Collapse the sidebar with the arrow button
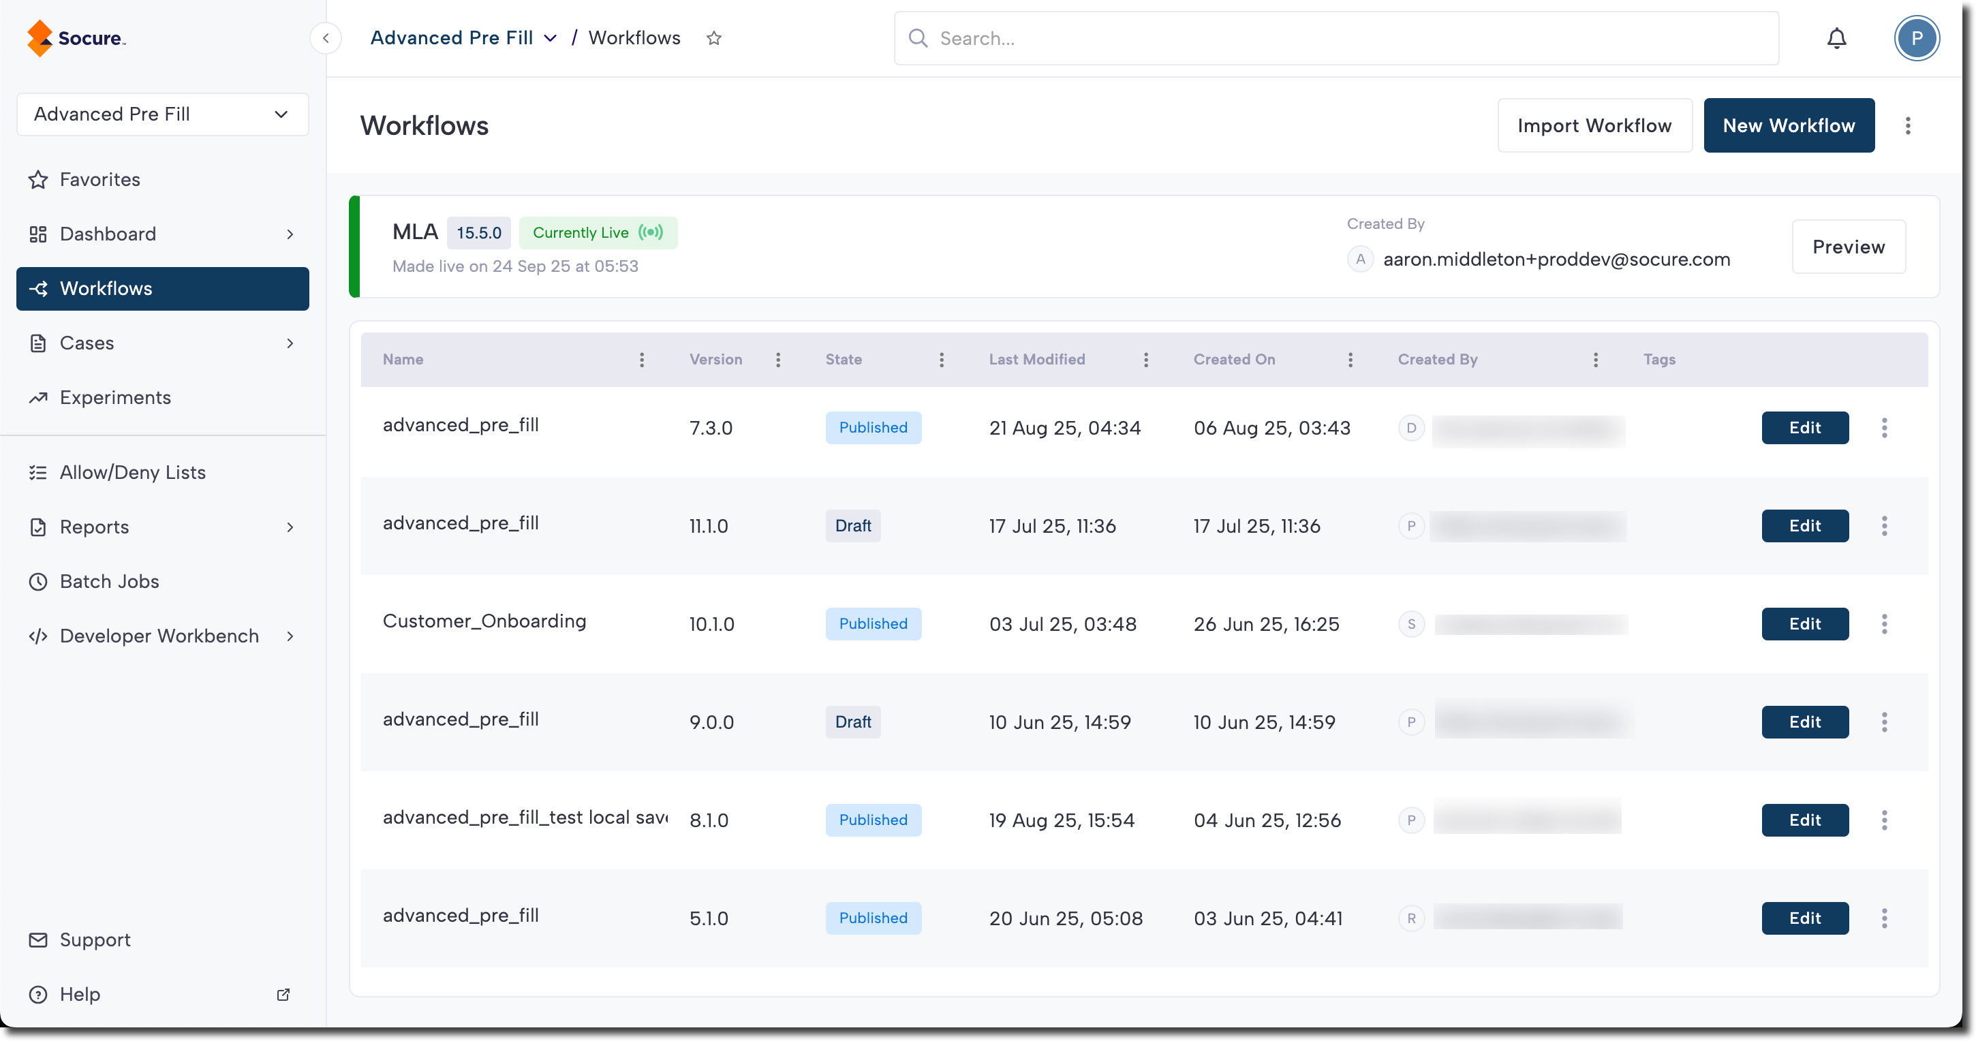 326,38
